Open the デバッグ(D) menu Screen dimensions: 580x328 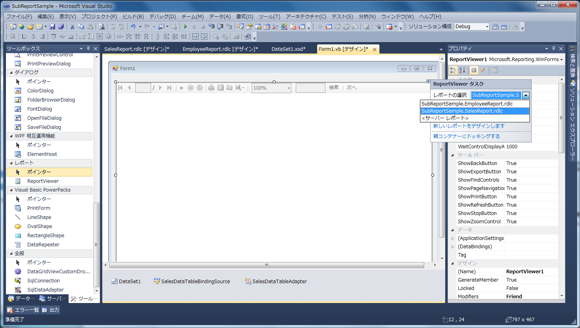pos(163,17)
